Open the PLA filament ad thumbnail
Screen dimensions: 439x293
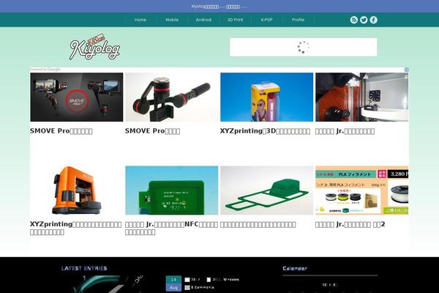point(361,190)
